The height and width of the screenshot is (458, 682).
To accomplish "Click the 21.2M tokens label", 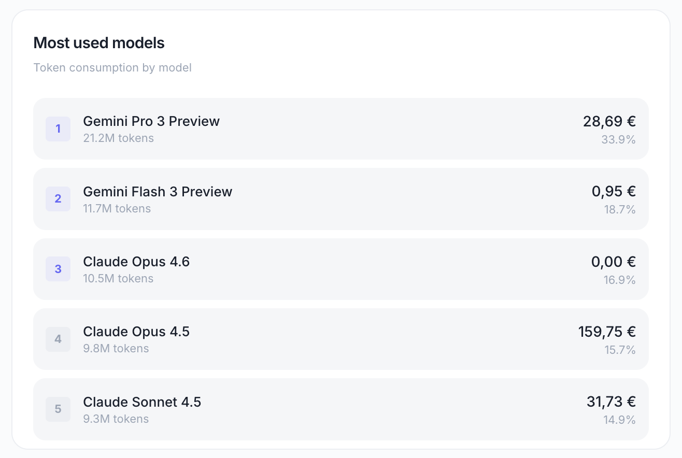I will click(118, 138).
